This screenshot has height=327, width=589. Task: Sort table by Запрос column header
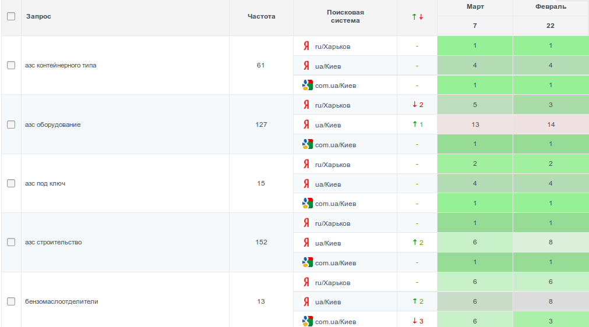[x=38, y=16]
